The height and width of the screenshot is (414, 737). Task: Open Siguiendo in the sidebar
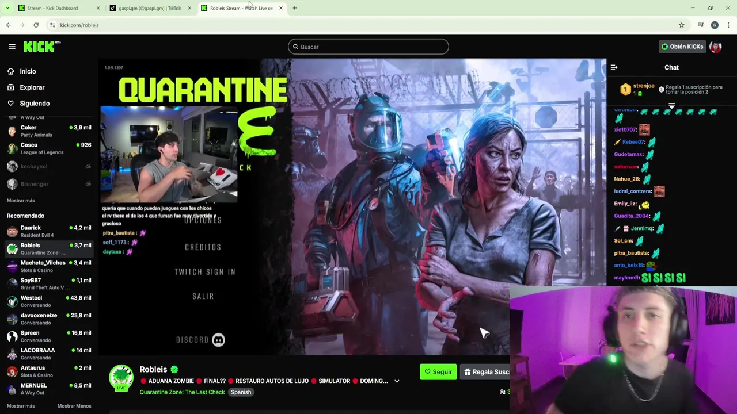(x=35, y=103)
